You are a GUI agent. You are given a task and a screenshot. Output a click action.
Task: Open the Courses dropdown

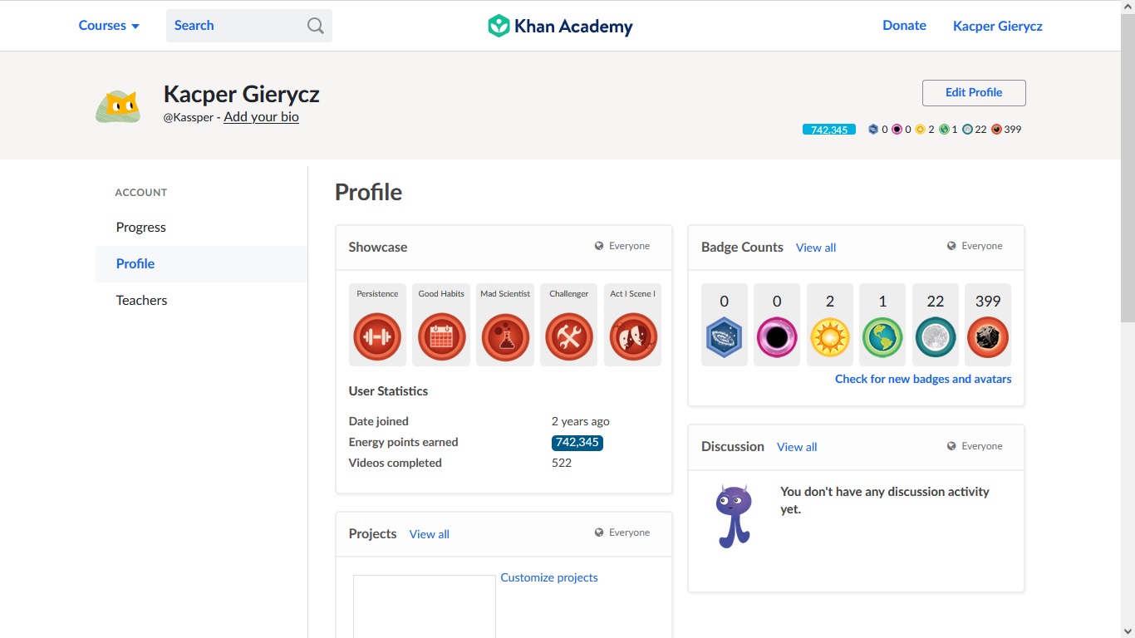(x=109, y=26)
